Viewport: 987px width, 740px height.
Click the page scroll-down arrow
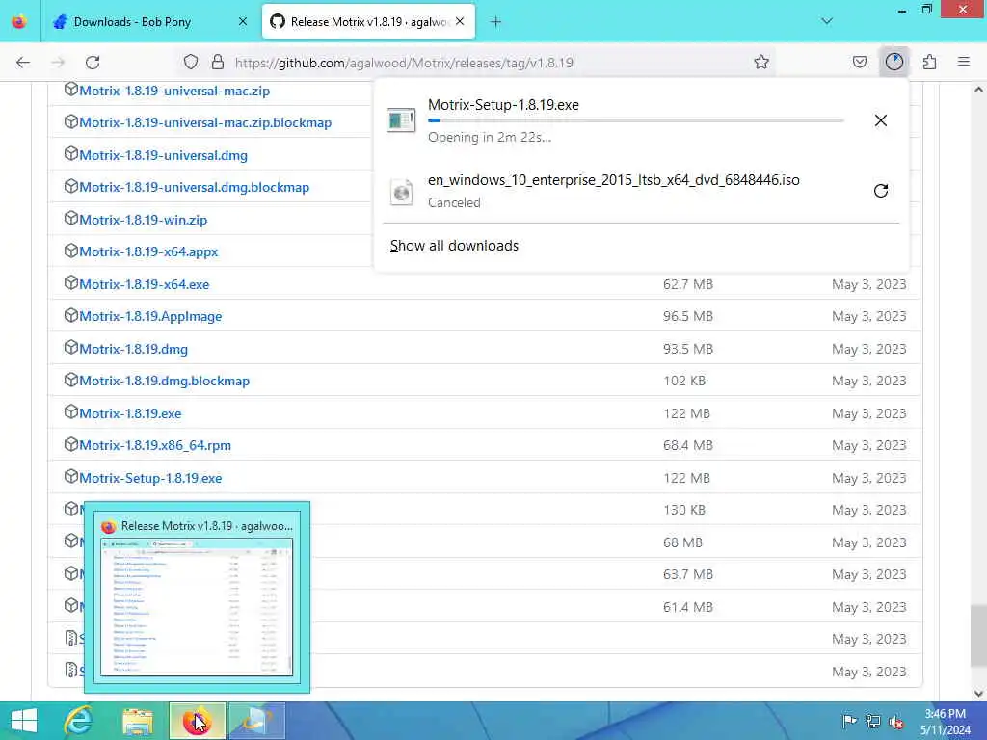979,694
